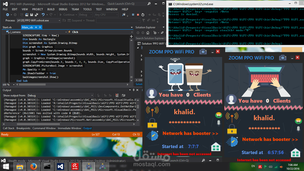Viewport: 304px width, 171px height.
Task: Switch to the Command Window tab
Action: 44,128
